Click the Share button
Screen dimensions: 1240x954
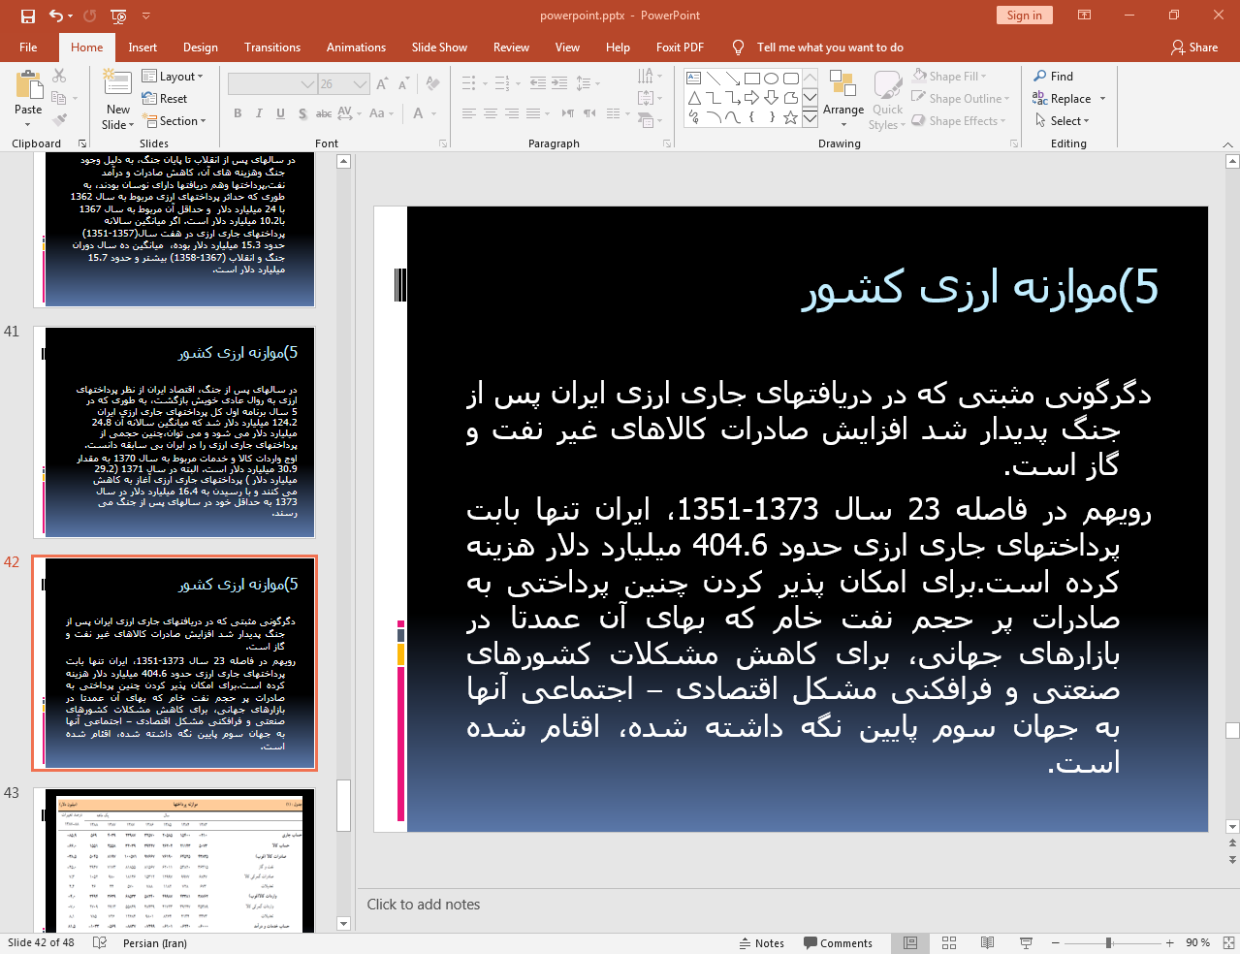tap(1194, 48)
